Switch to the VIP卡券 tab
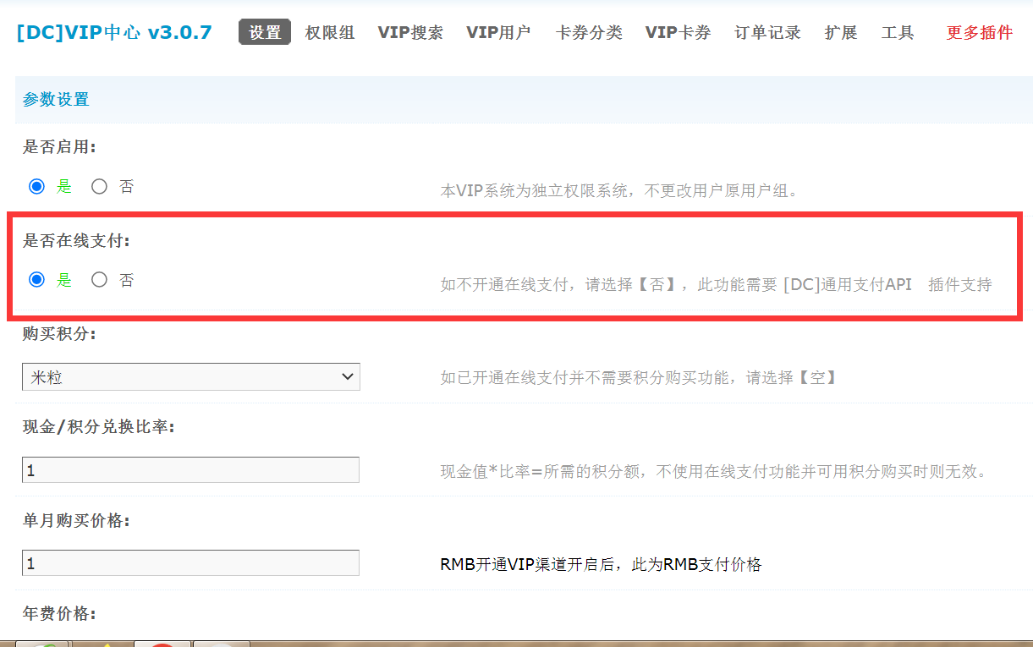 coord(678,33)
